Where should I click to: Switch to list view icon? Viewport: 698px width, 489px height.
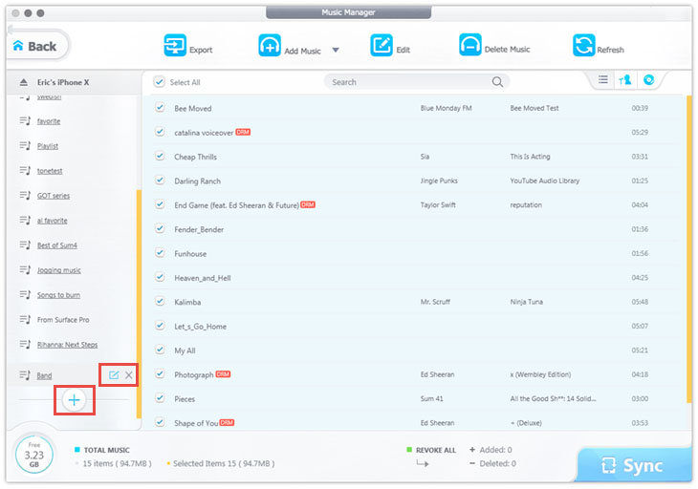(602, 79)
